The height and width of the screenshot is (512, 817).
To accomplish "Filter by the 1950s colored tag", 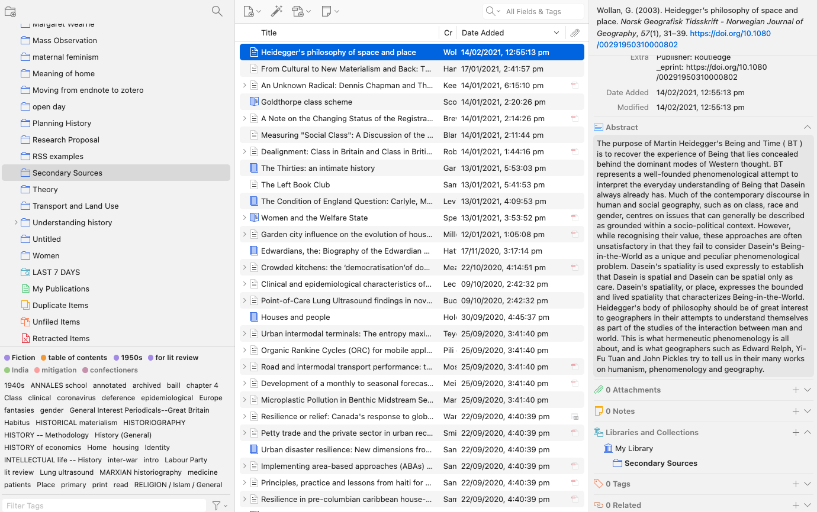I will (x=128, y=358).
